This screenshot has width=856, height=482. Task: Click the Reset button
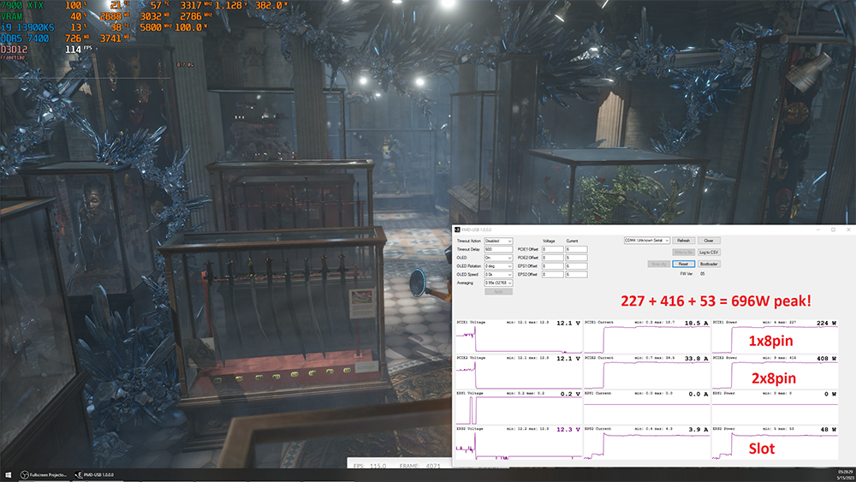(683, 264)
